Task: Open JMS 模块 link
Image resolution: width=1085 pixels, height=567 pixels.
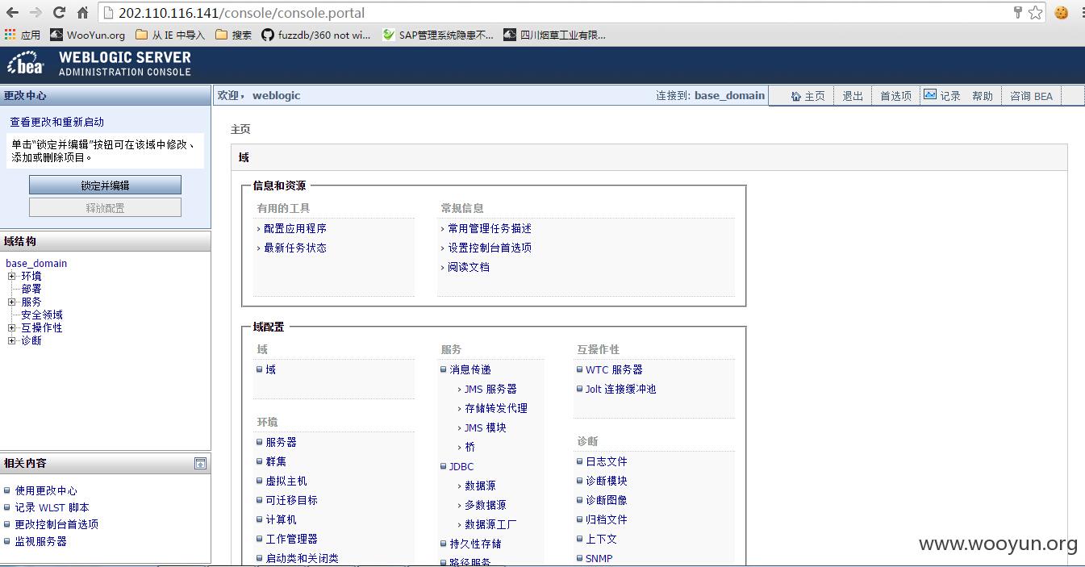Action: point(486,427)
